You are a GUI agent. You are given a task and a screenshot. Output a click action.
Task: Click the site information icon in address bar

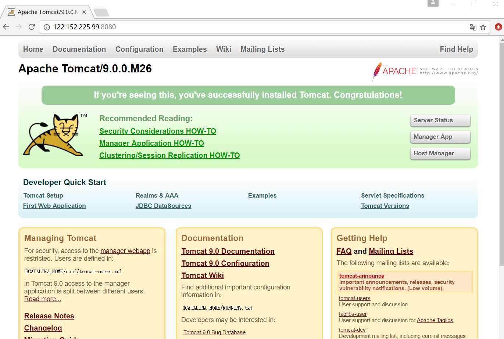pos(47,27)
